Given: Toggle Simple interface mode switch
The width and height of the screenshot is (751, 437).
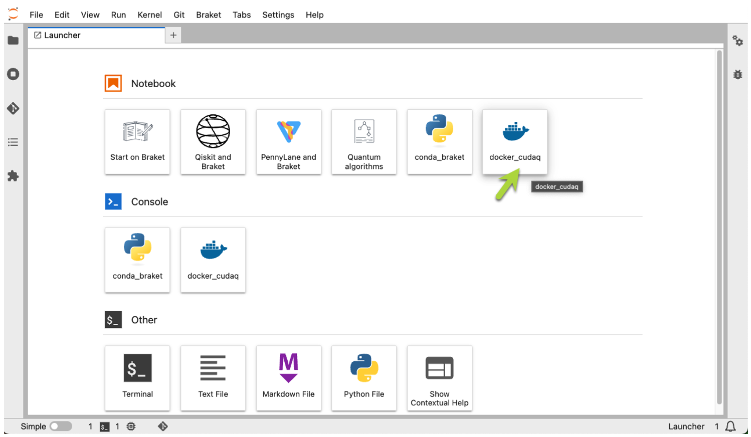Looking at the screenshot, I should 61,426.
